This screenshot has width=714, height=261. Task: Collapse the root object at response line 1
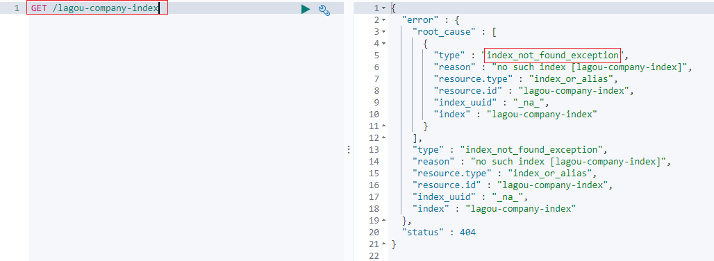click(x=384, y=8)
